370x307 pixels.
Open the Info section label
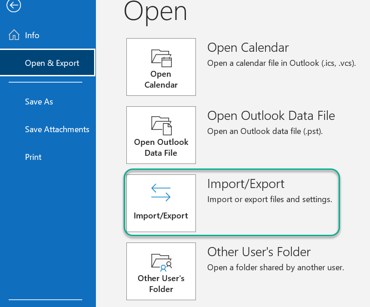(x=32, y=35)
